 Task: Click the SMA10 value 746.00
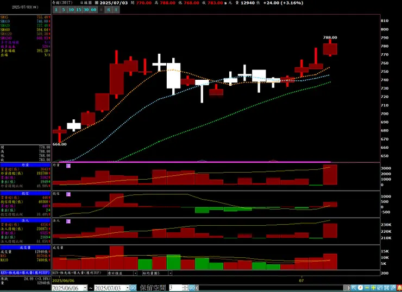pos(42,22)
